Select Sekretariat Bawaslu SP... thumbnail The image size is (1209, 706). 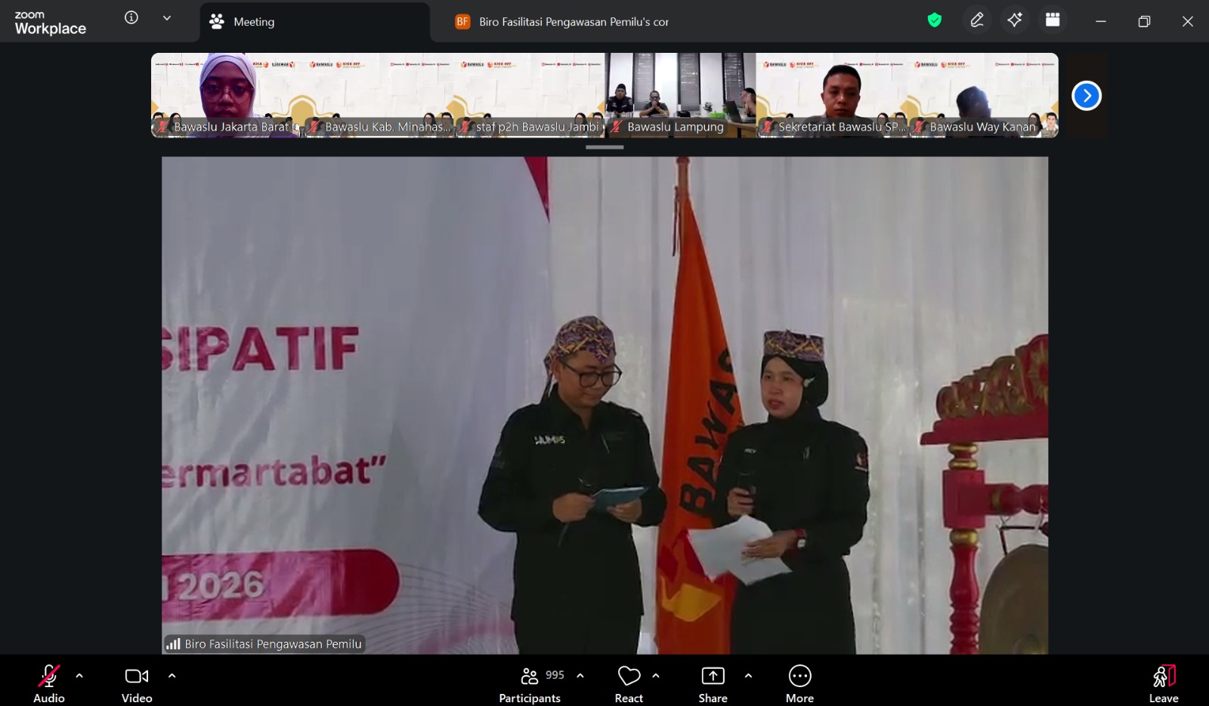(831, 95)
